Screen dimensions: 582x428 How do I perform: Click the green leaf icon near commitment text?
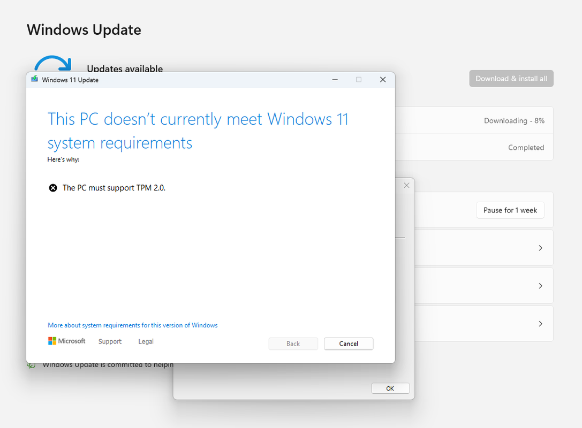[31, 365]
